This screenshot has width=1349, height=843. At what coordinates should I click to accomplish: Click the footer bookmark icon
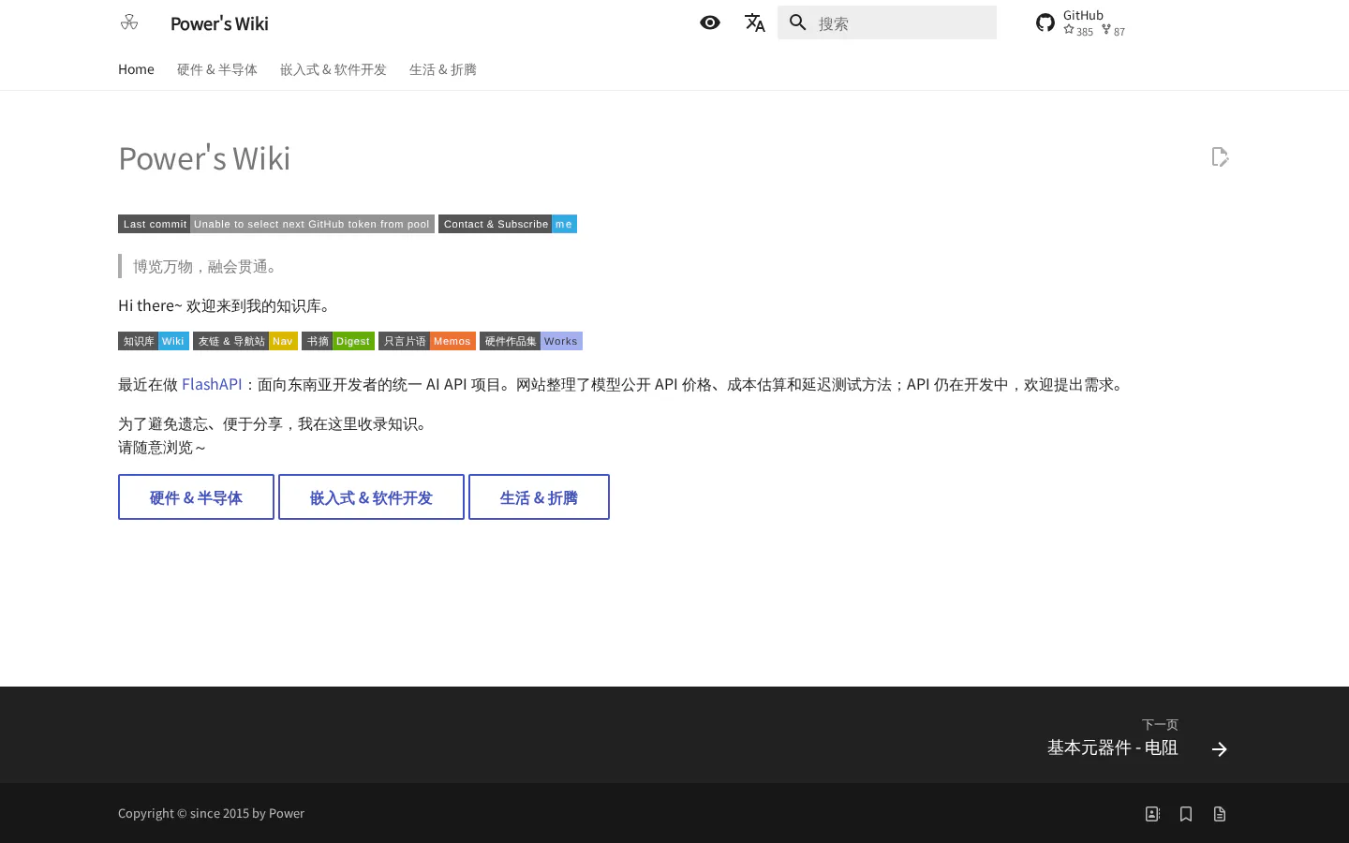[1186, 814]
